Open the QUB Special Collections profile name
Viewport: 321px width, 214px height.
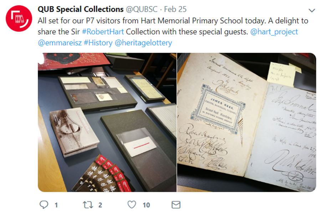(81, 9)
